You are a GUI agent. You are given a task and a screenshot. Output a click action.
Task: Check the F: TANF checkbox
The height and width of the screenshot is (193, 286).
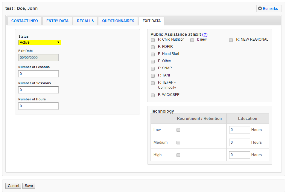(153, 76)
